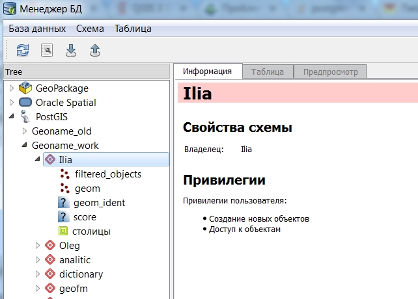The height and width of the screenshot is (299, 418).
Task: Expand the analitic schema node
Action: (38, 260)
